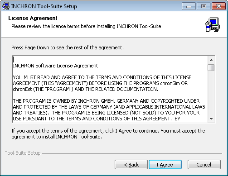Click the greyed 'Tool-Suite Setup' branding label
Viewport: 228px width, 176px height.
tap(23, 153)
